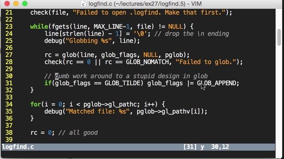Click 'logfind.c' filename in status line
This screenshot has height=159, width=284.
click(18, 147)
